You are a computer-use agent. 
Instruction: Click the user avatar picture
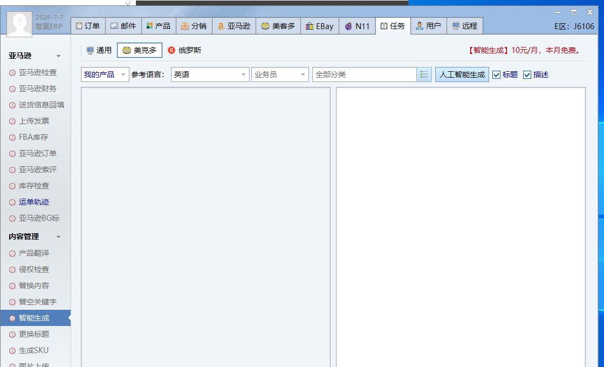(19, 24)
